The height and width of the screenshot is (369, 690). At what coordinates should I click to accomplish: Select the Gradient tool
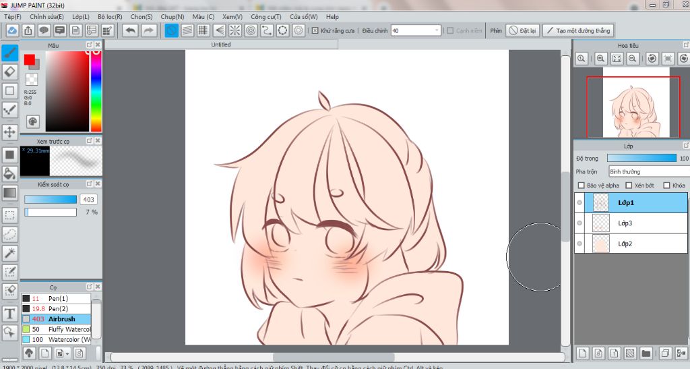point(10,192)
